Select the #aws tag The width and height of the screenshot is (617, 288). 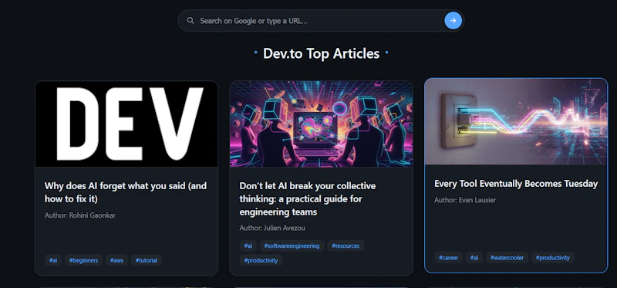click(x=117, y=260)
